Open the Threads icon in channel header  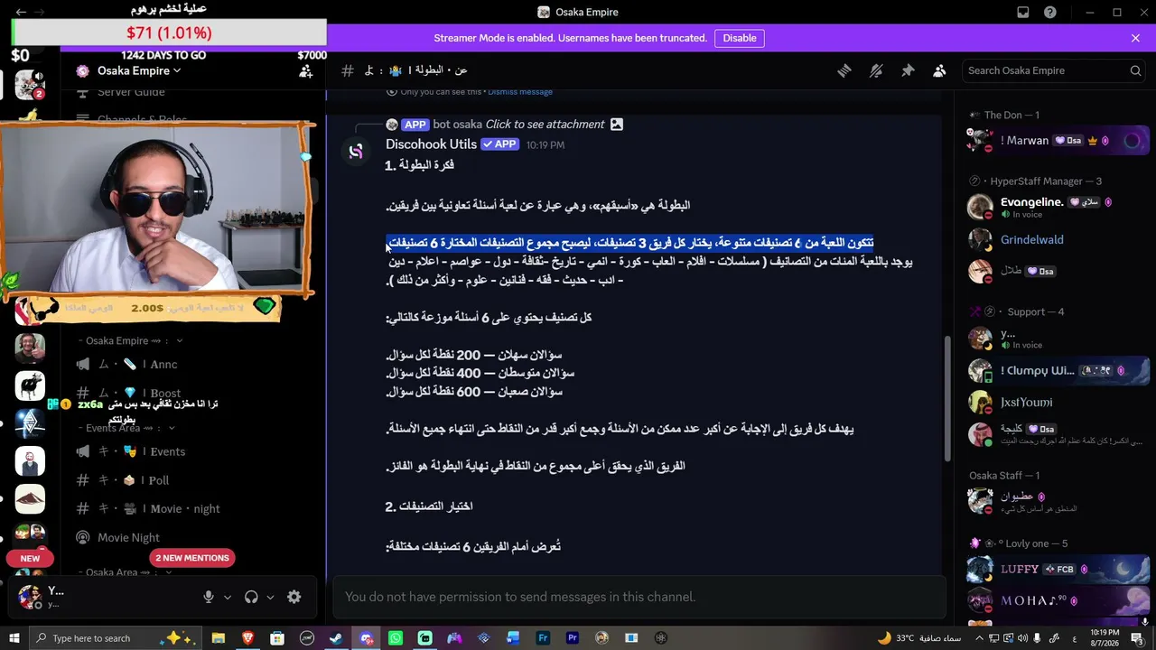click(844, 70)
